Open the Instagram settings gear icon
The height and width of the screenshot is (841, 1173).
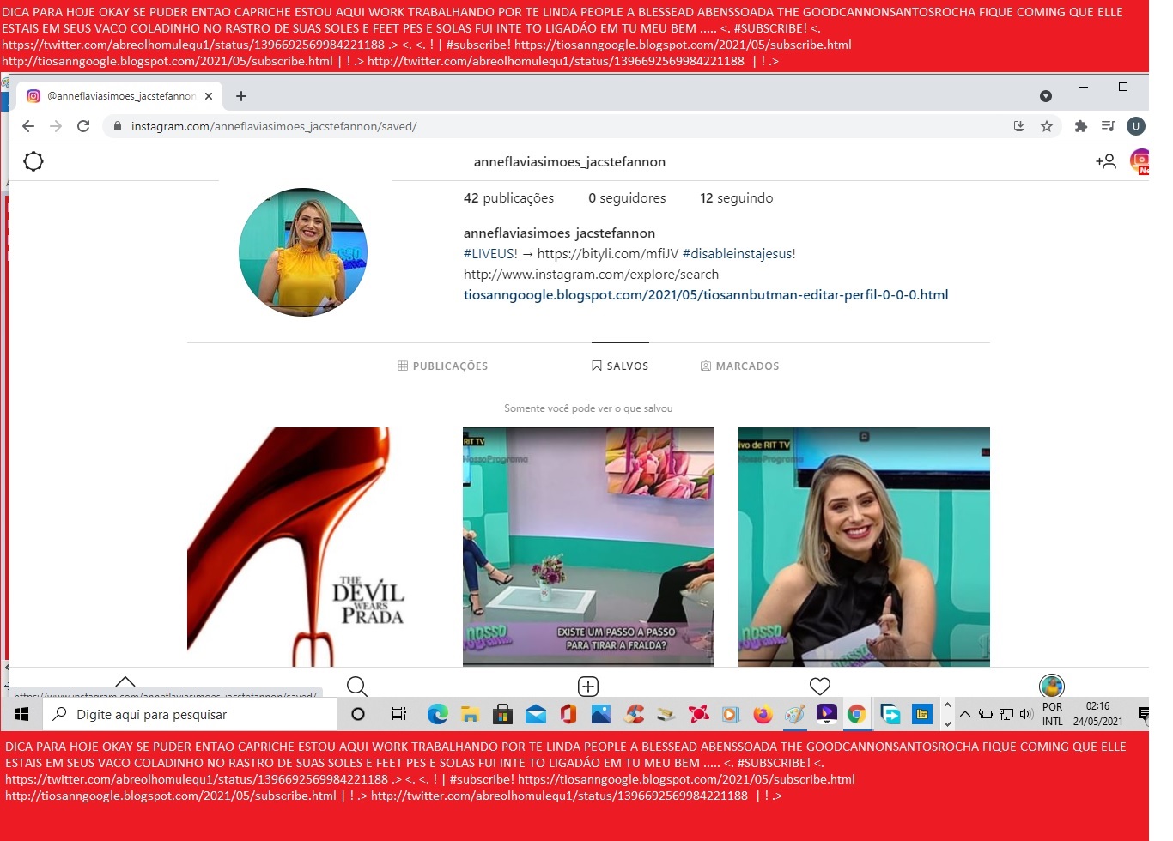pos(33,161)
